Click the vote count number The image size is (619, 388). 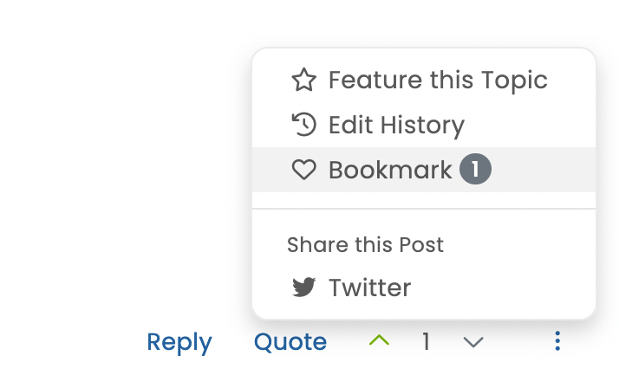tap(426, 342)
